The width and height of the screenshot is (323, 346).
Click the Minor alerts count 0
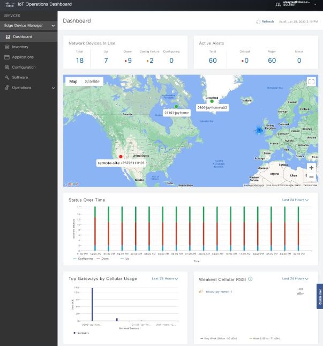coord(299,61)
